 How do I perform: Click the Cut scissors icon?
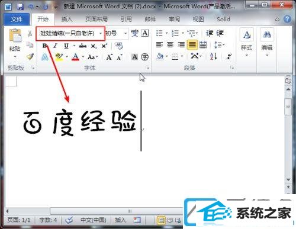click(30, 33)
